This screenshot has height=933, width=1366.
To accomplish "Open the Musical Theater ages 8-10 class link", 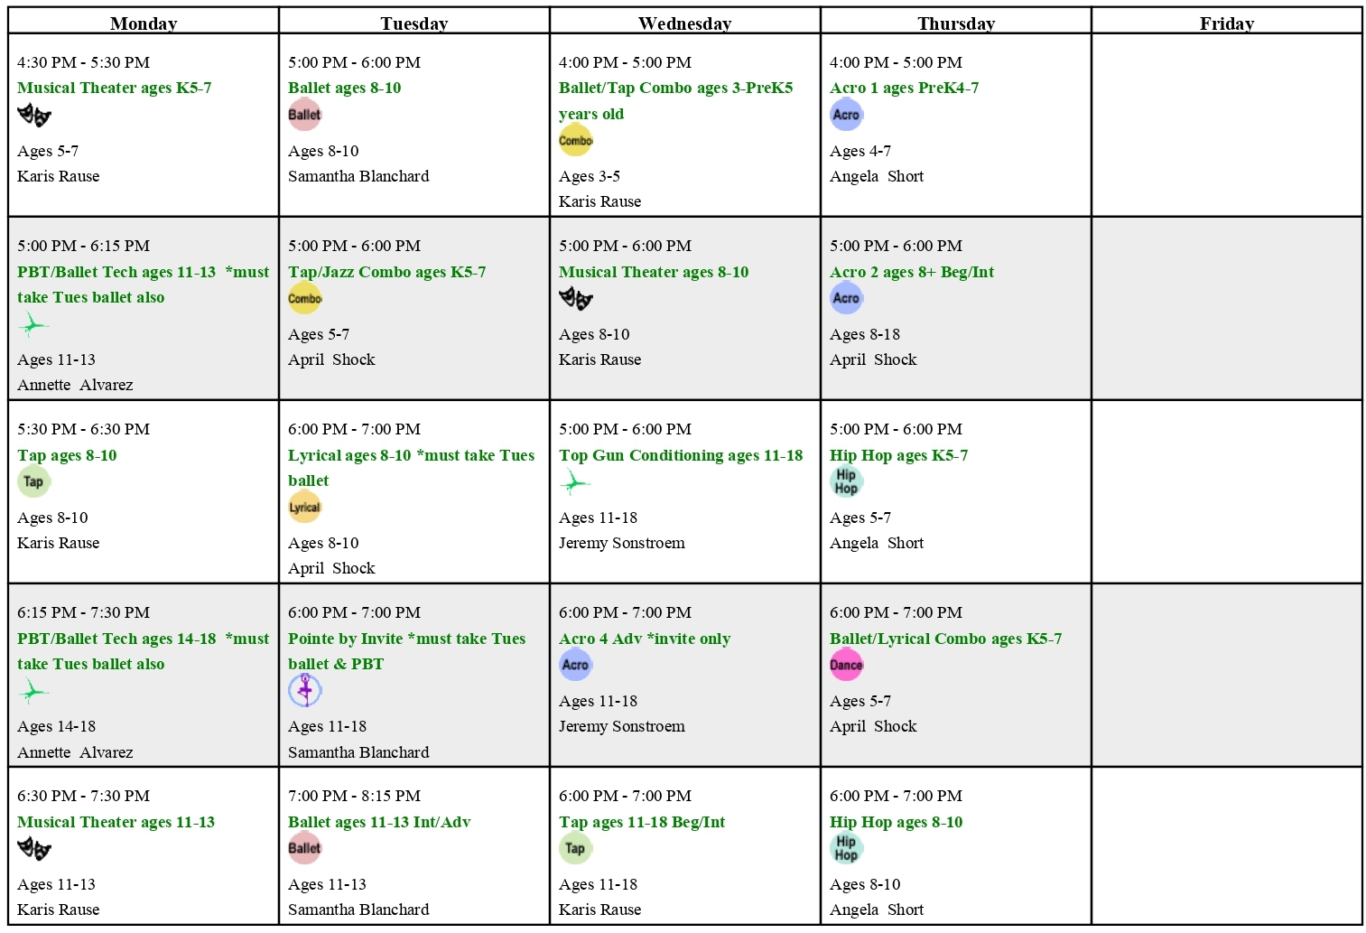I will [x=654, y=272].
